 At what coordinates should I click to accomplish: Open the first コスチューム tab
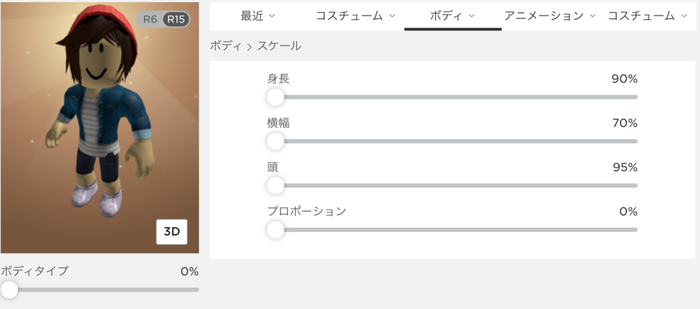[355, 16]
